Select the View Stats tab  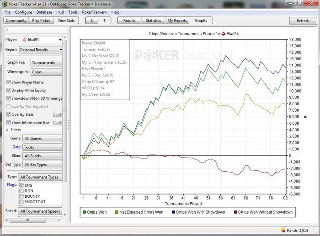[66, 21]
